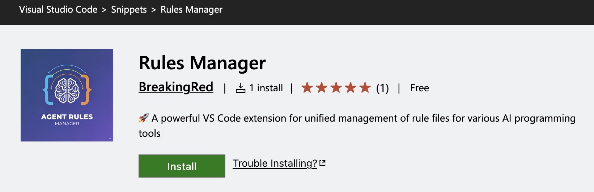Click the Free price label
The width and height of the screenshot is (594, 192).
(420, 88)
